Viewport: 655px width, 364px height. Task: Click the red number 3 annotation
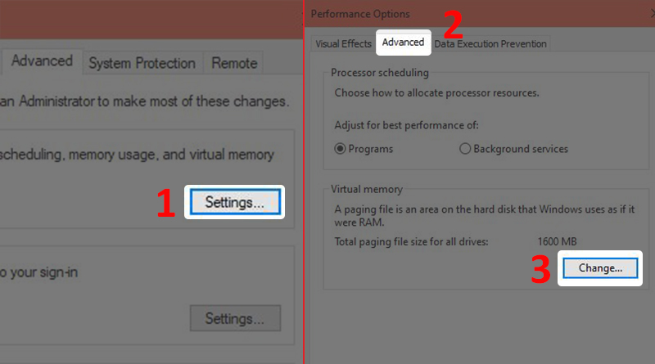tap(540, 271)
